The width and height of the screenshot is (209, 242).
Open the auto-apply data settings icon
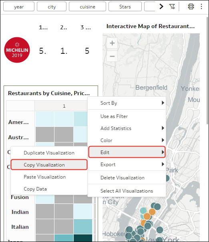pos(191,6)
